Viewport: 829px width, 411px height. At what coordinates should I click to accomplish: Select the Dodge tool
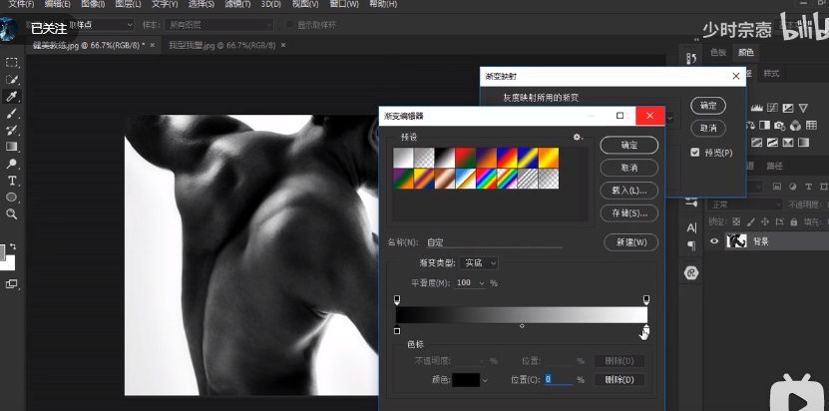(12, 164)
